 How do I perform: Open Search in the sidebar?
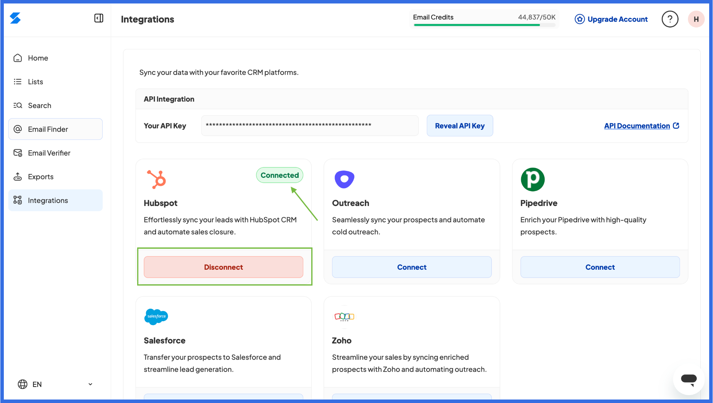point(55,105)
